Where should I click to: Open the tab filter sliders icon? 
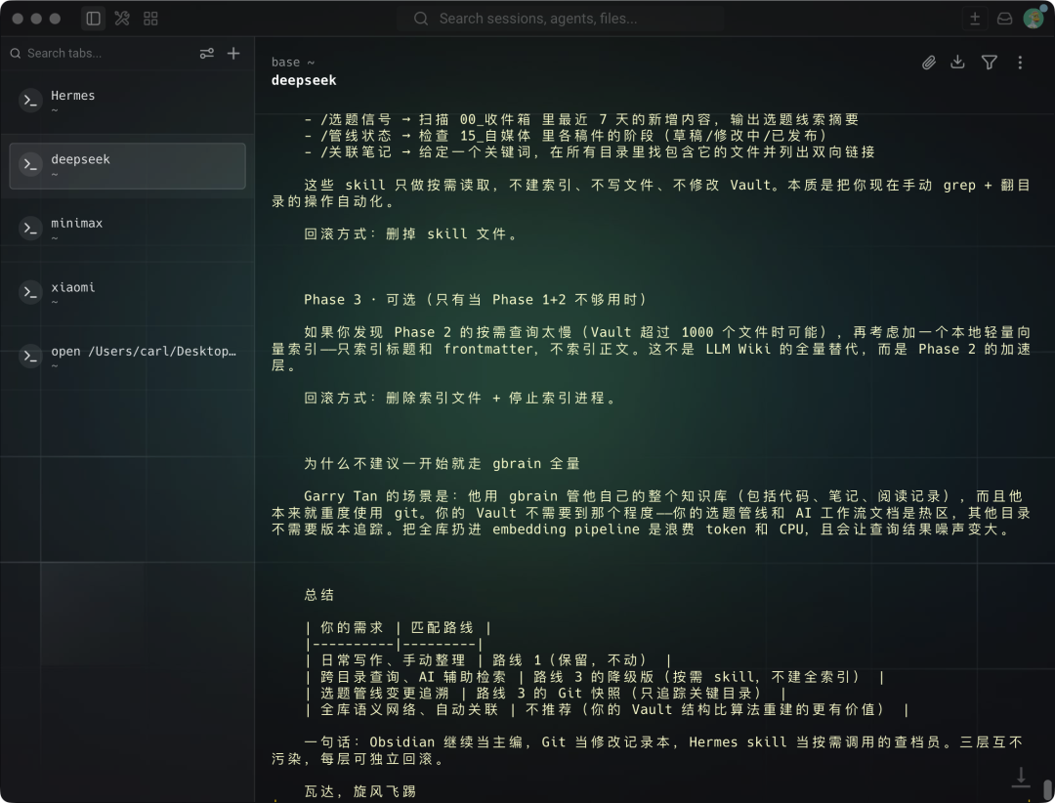point(206,53)
